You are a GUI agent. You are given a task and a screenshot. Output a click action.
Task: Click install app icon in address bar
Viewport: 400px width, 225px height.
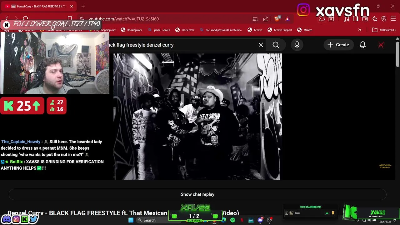255,19
